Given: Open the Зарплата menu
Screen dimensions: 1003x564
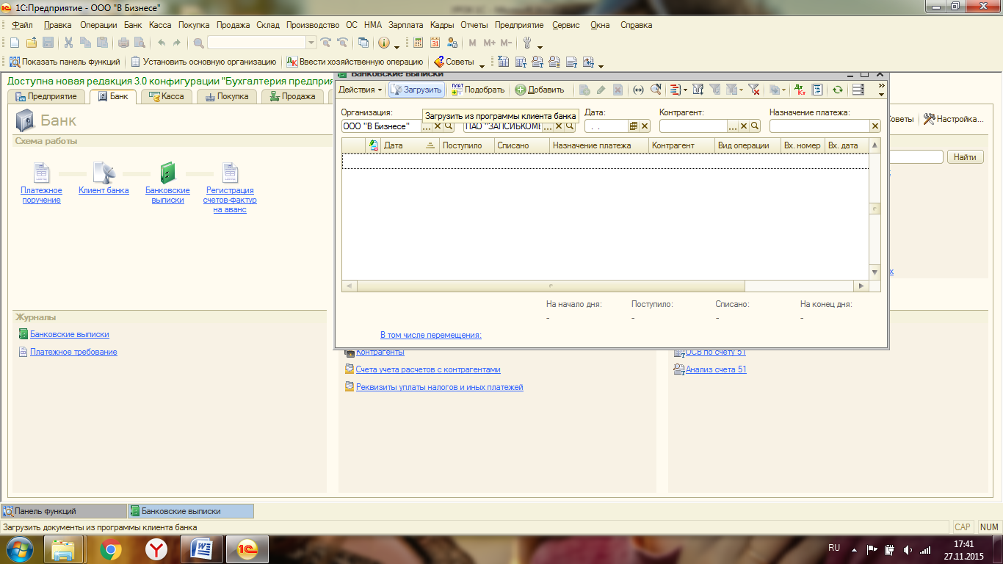Looking at the screenshot, I should click(x=406, y=25).
